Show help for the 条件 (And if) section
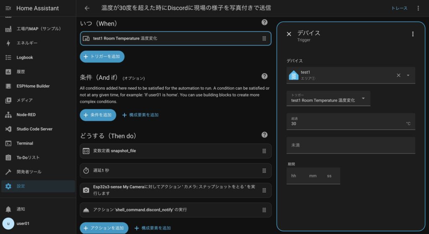This screenshot has width=429, height=234. pos(264,76)
